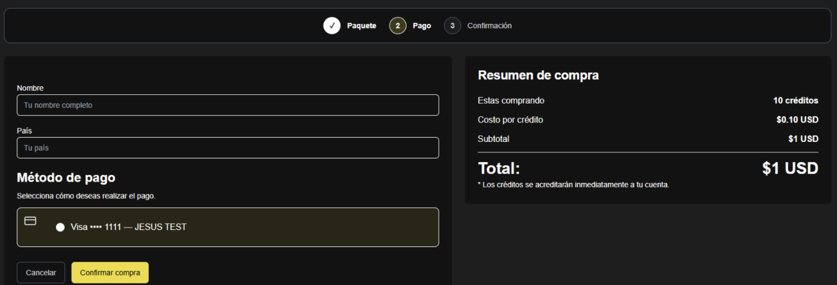Click the credit card icon in payment method
The height and width of the screenshot is (285, 837).
coord(30,221)
